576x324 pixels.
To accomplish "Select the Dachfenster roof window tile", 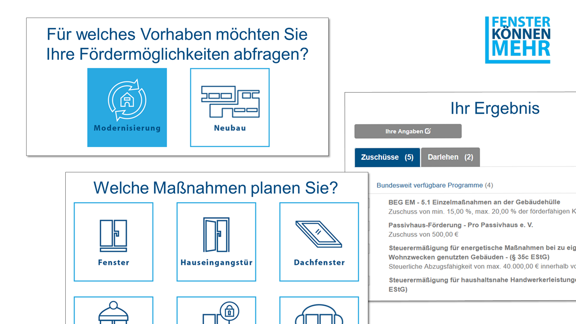I will point(319,242).
